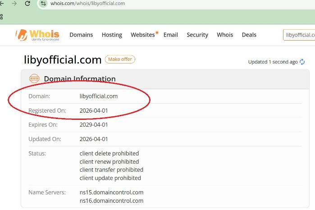The width and height of the screenshot is (315, 210).
Task: Click the Updated On label
Action: click(x=45, y=139)
